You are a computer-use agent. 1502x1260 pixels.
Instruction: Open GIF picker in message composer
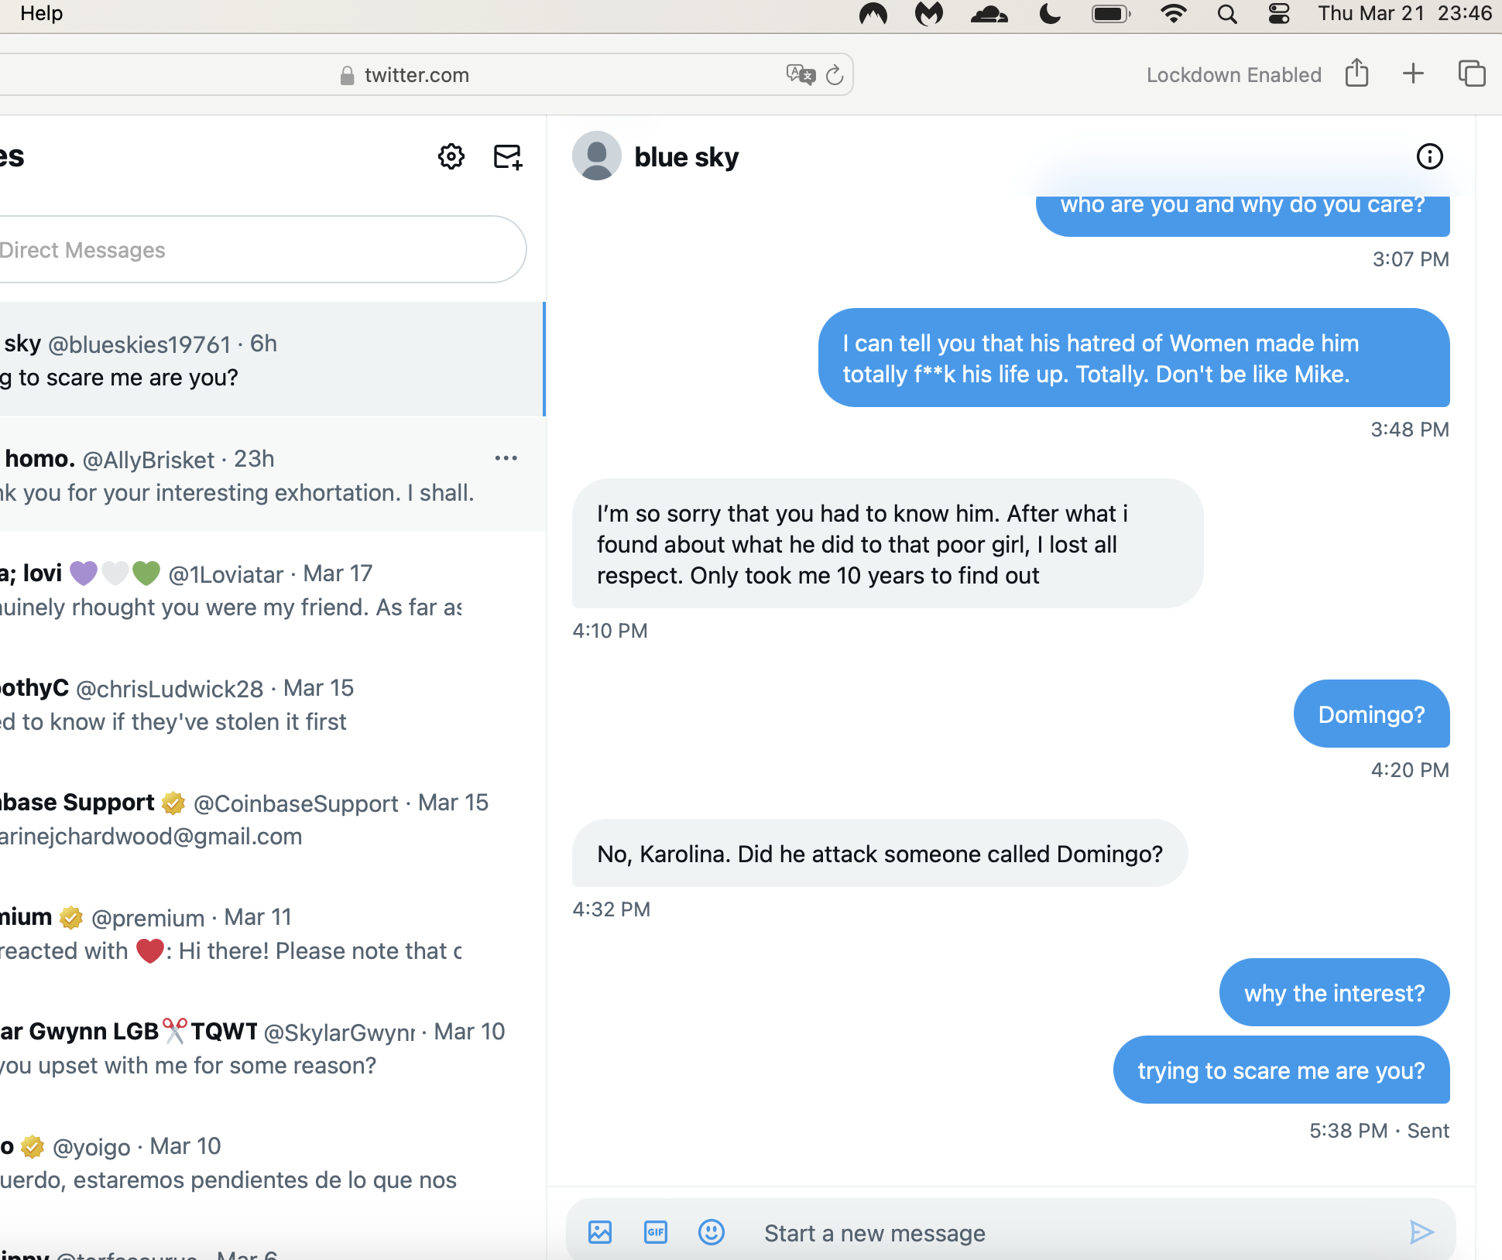tap(656, 1231)
